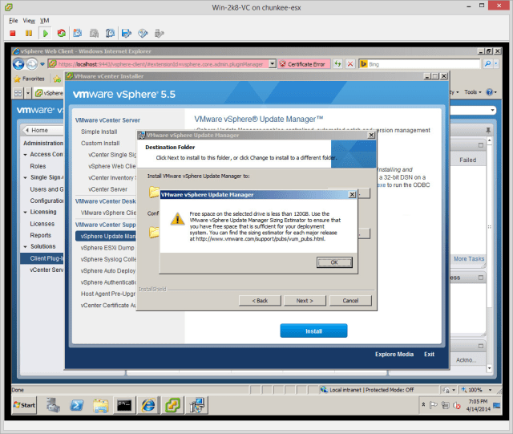The width and height of the screenshot is (513, 434).
Task: Open the Quick Tabs dropdown arrow
Action: [x=28, y=93]
